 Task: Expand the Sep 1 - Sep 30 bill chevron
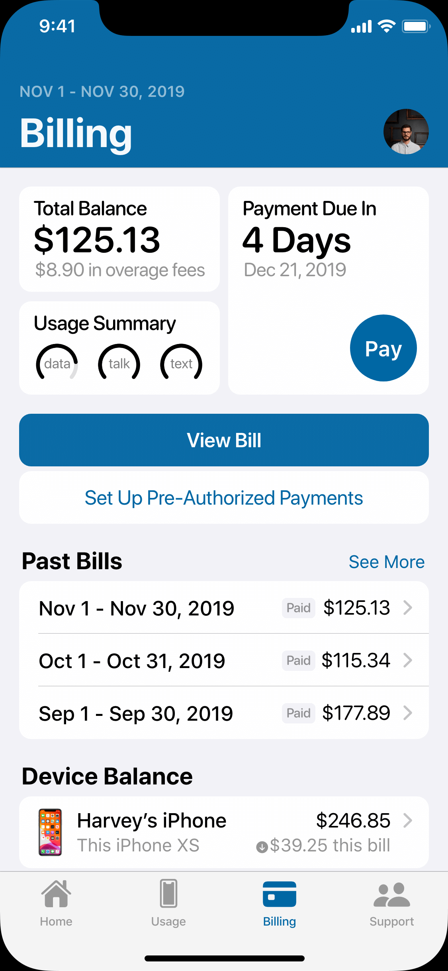coord(408,713)
